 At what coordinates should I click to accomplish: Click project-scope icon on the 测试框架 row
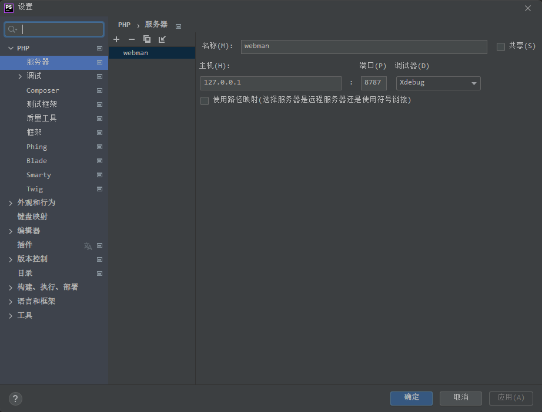click(99, 104)
